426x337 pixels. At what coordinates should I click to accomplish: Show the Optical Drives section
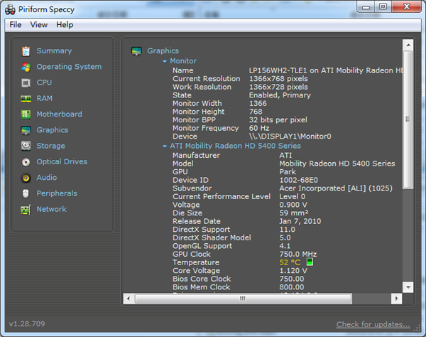point(62,161)
